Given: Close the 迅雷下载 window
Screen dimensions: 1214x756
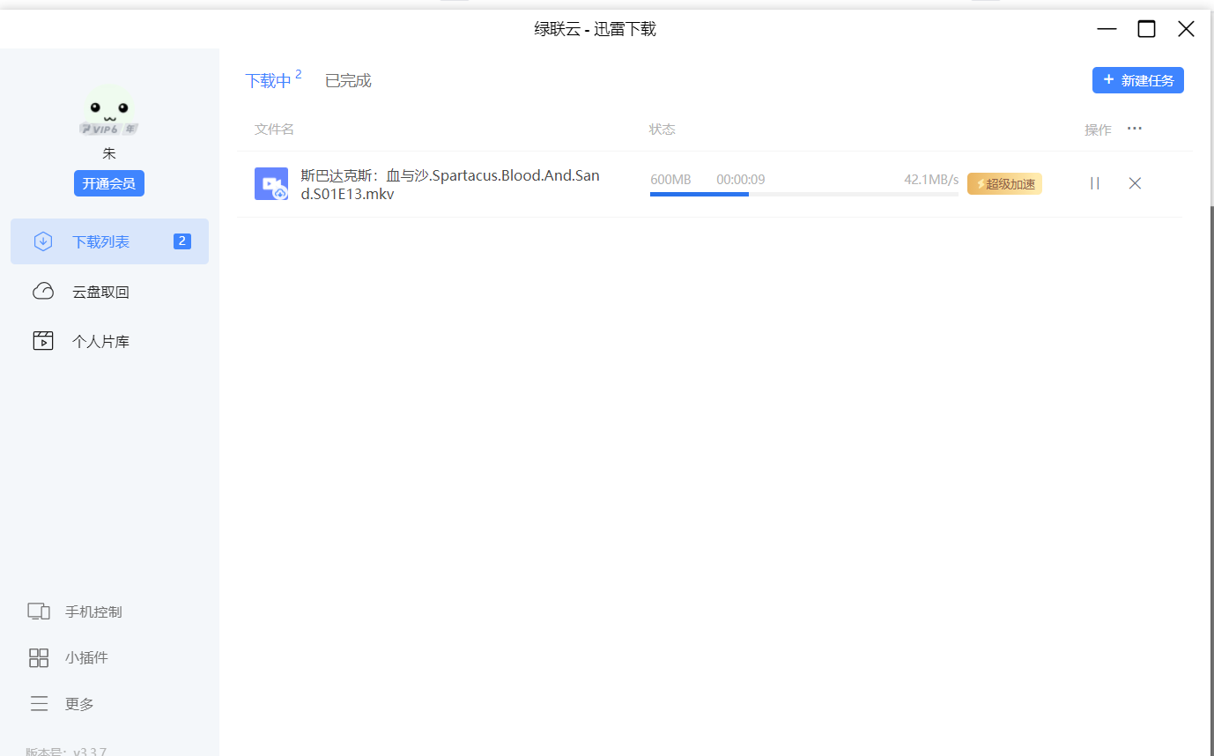Looking at the screenshot, I should 1186,29.
